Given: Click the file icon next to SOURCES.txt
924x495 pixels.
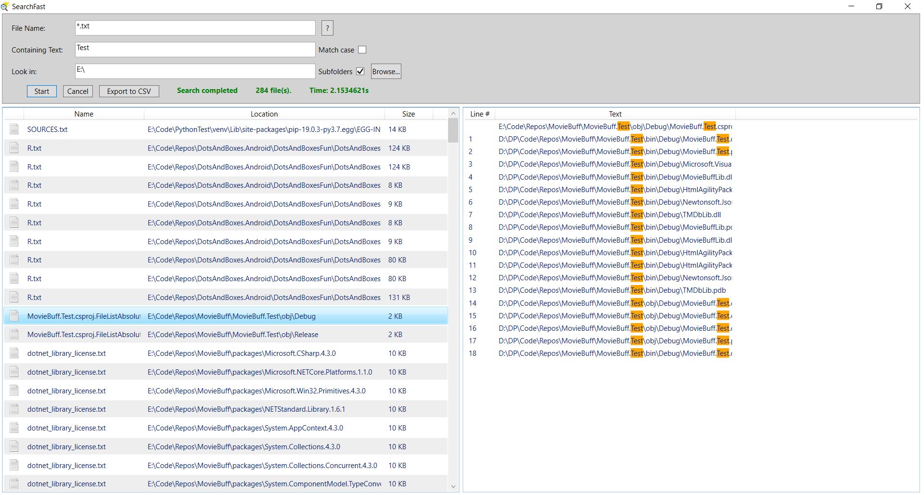Looking at the screenshot, I should click(x=14, y=129).
